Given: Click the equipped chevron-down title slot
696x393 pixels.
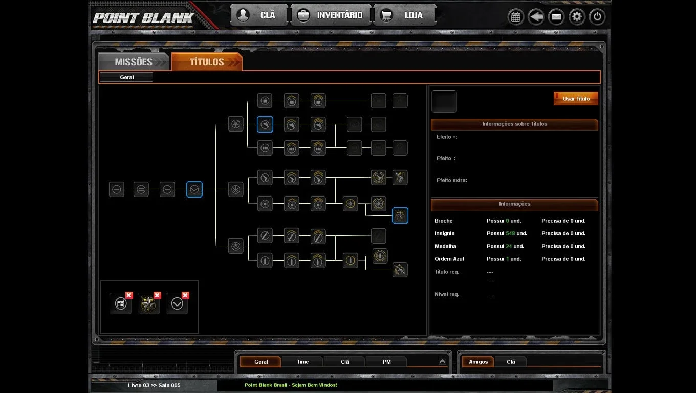Looking at the screenshot, I should 177,303.
